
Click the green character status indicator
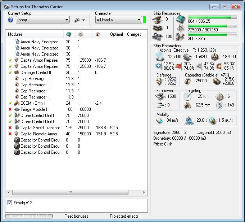tap(145, 19)
